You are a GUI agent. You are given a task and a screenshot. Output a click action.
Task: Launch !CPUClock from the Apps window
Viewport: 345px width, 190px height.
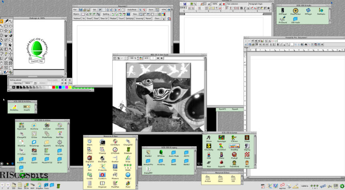pos(115,151)
